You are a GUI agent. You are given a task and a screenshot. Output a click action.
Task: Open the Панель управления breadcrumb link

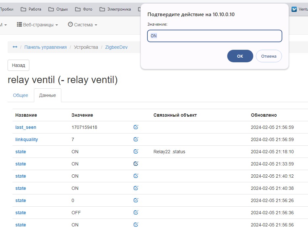click(x=46, y=47)
